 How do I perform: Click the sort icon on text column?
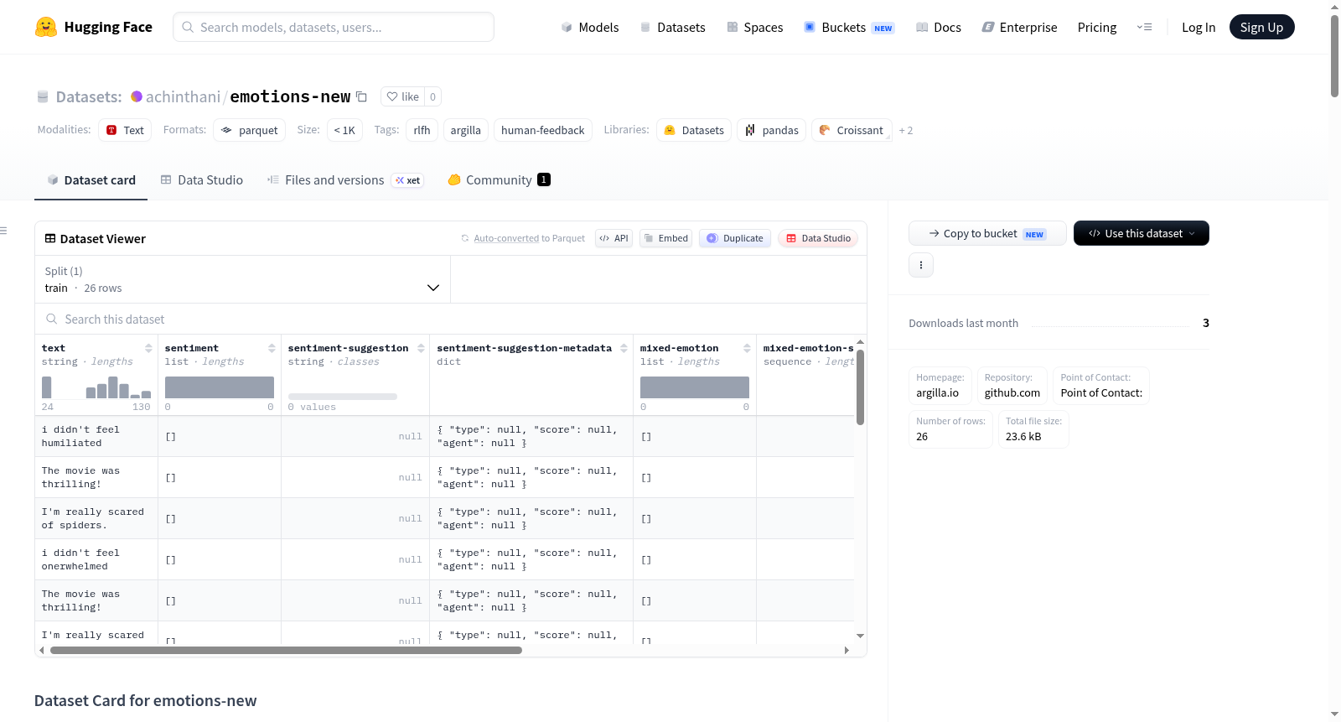(148, 348)
